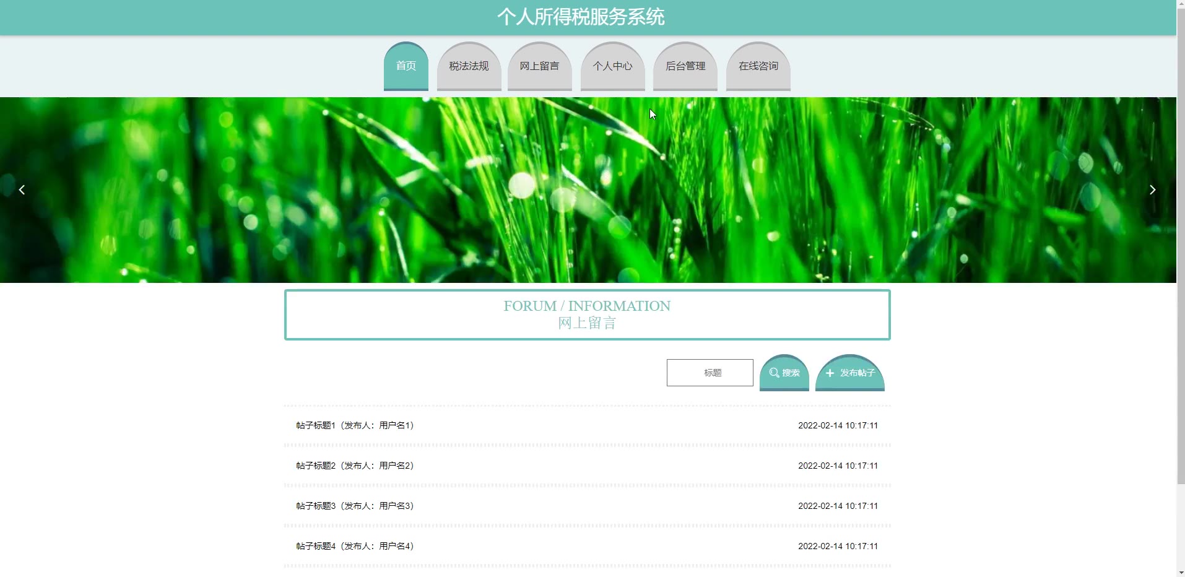The width and height of the screenshot is (1185, 577).
Task: Click timestamp of 帖子标题4 row
Action: point(838,546)
